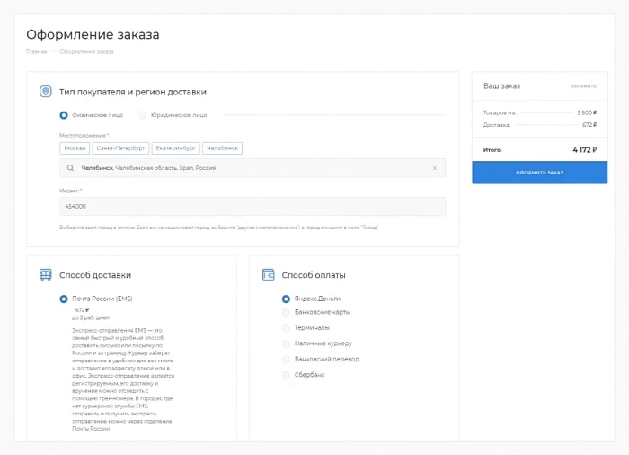Click the Тип покупателя и регион доставки heading
Image resolution: width=629 pixels, height=455 pixels.
tap(133, 92)
